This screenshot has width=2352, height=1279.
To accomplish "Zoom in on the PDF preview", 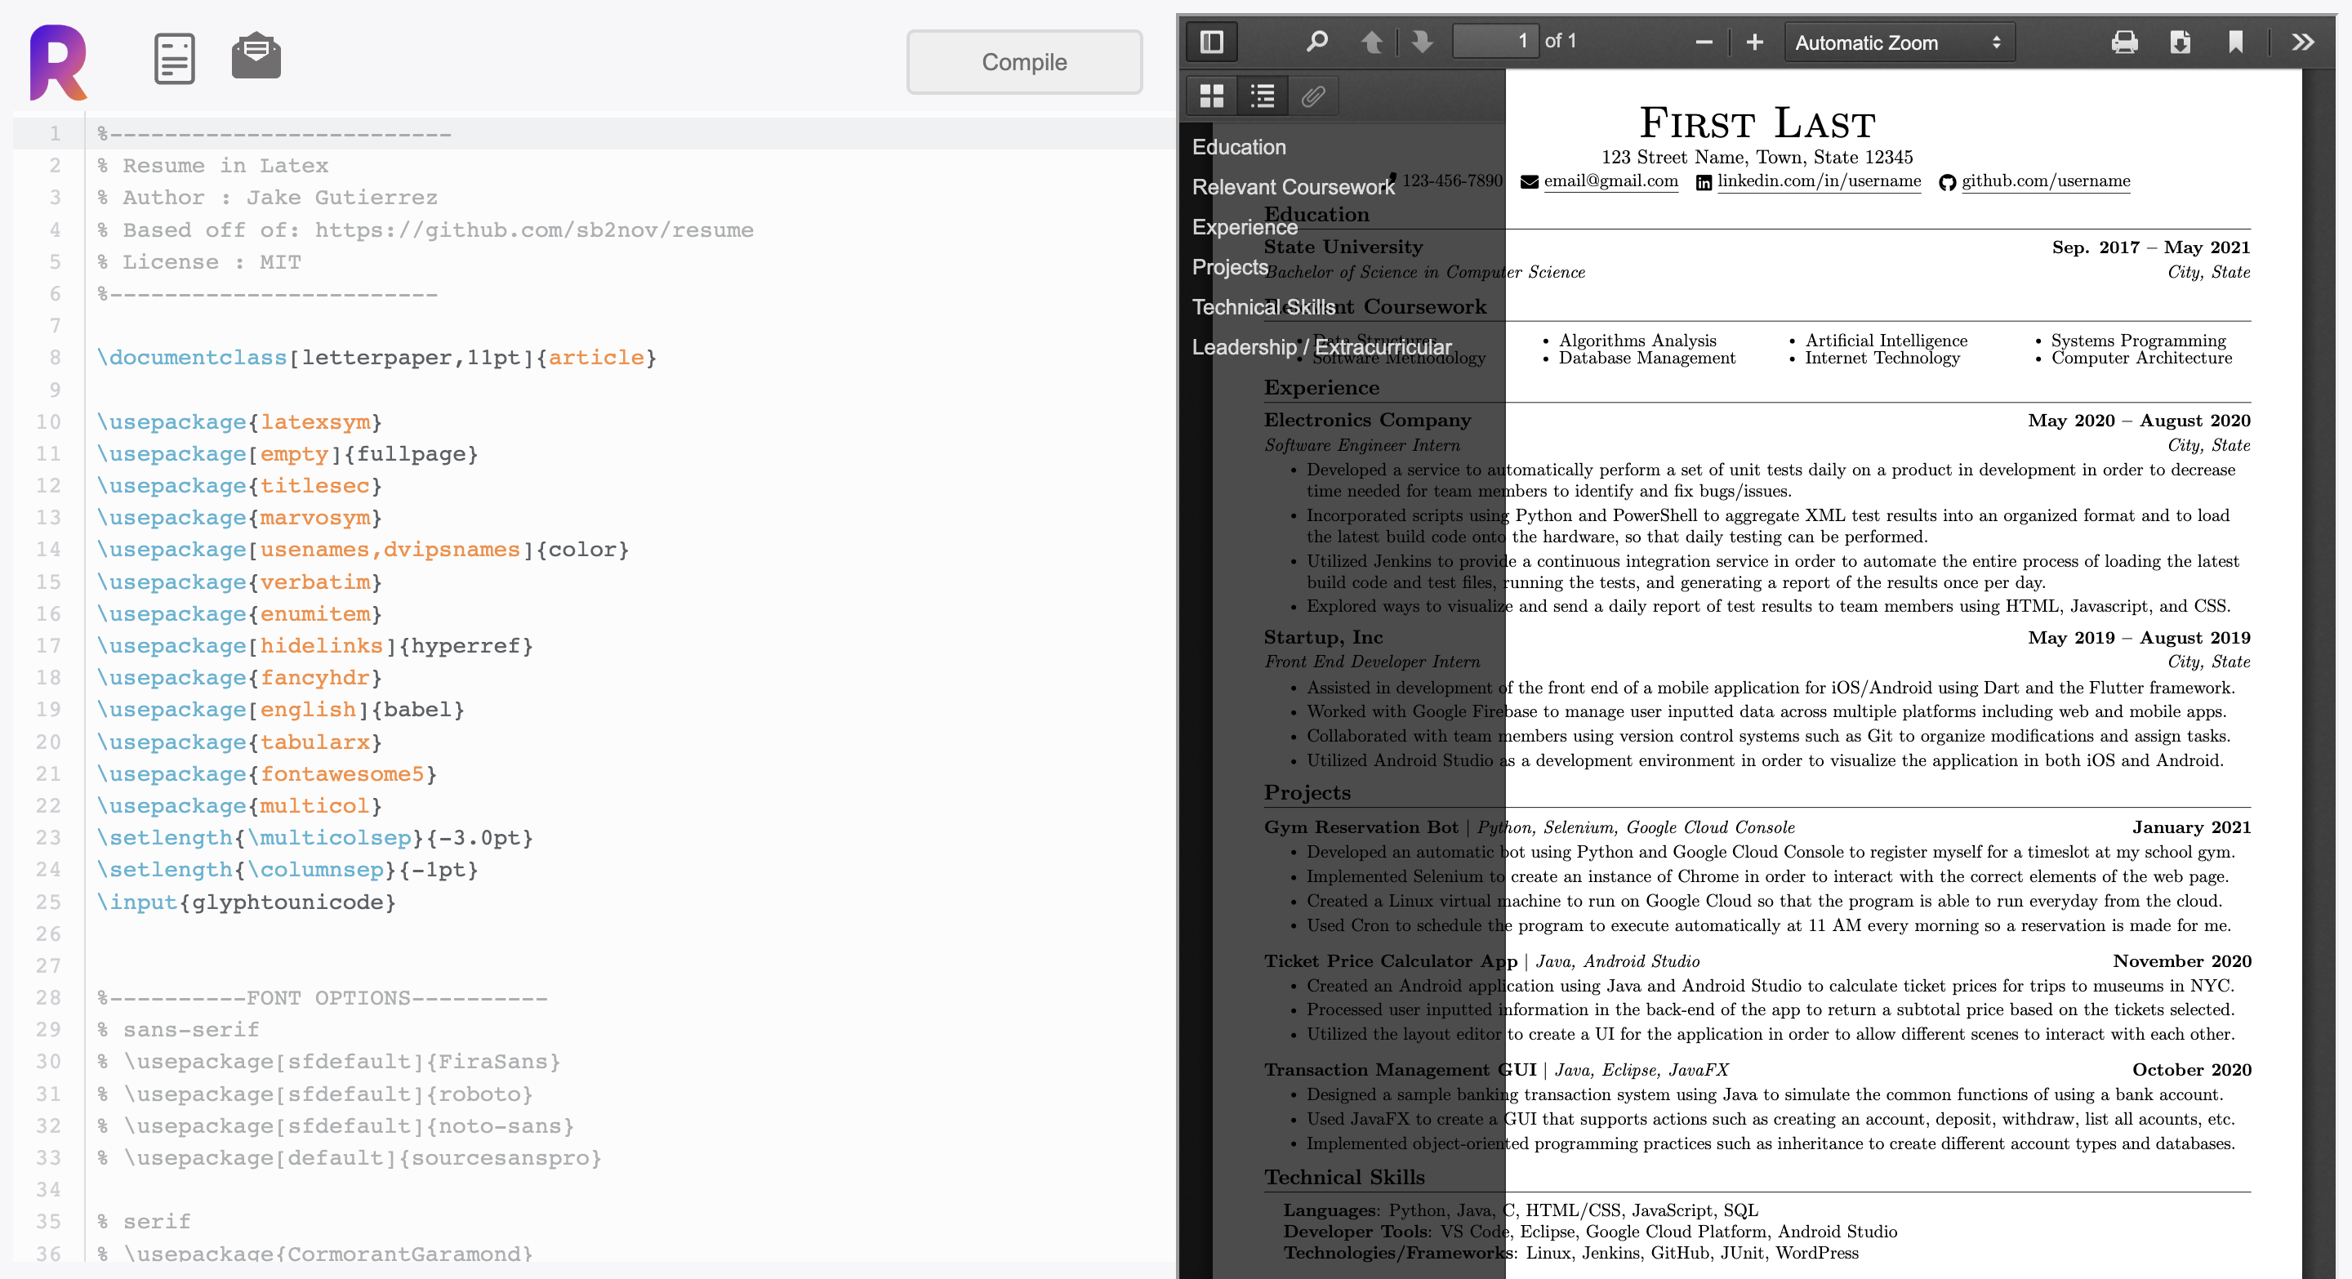I will point(1753,42).
